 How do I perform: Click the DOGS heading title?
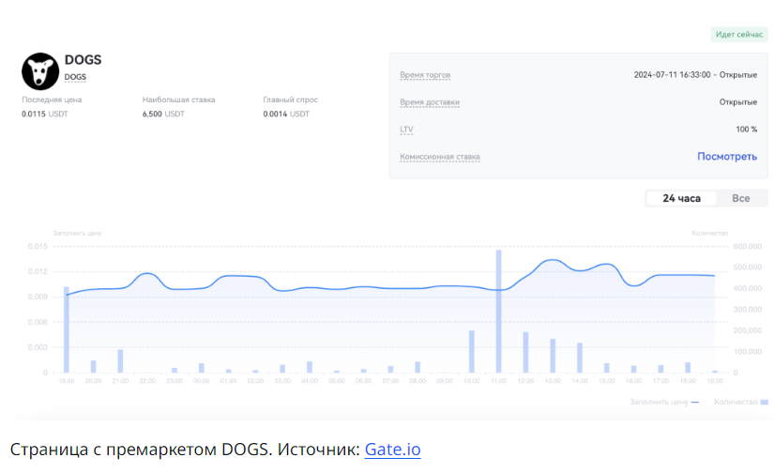(83, 60)
